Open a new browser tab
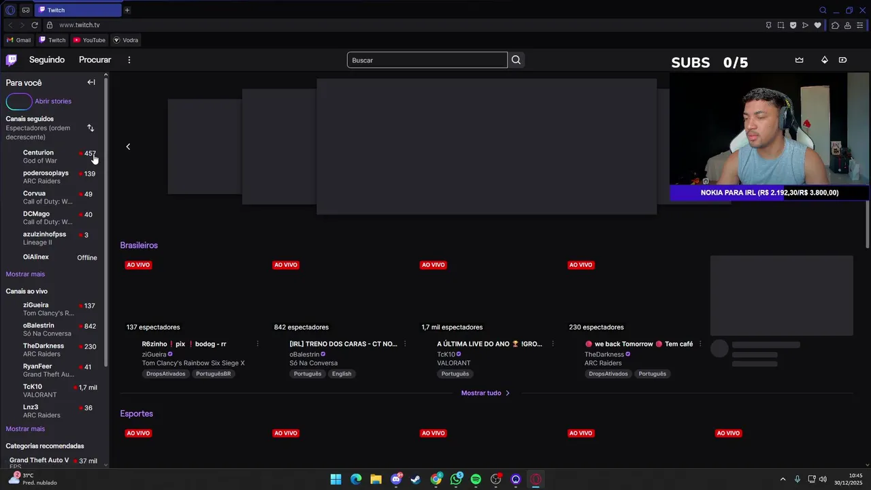 (127, 10)
